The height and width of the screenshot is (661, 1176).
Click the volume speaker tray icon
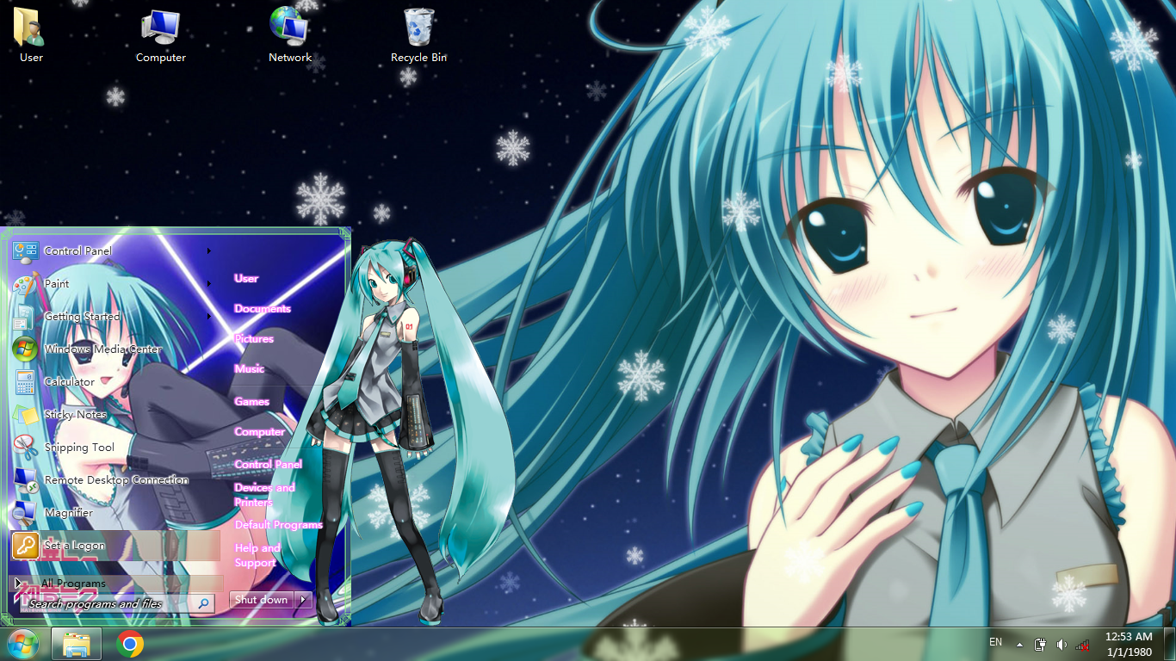point(1061,644)
